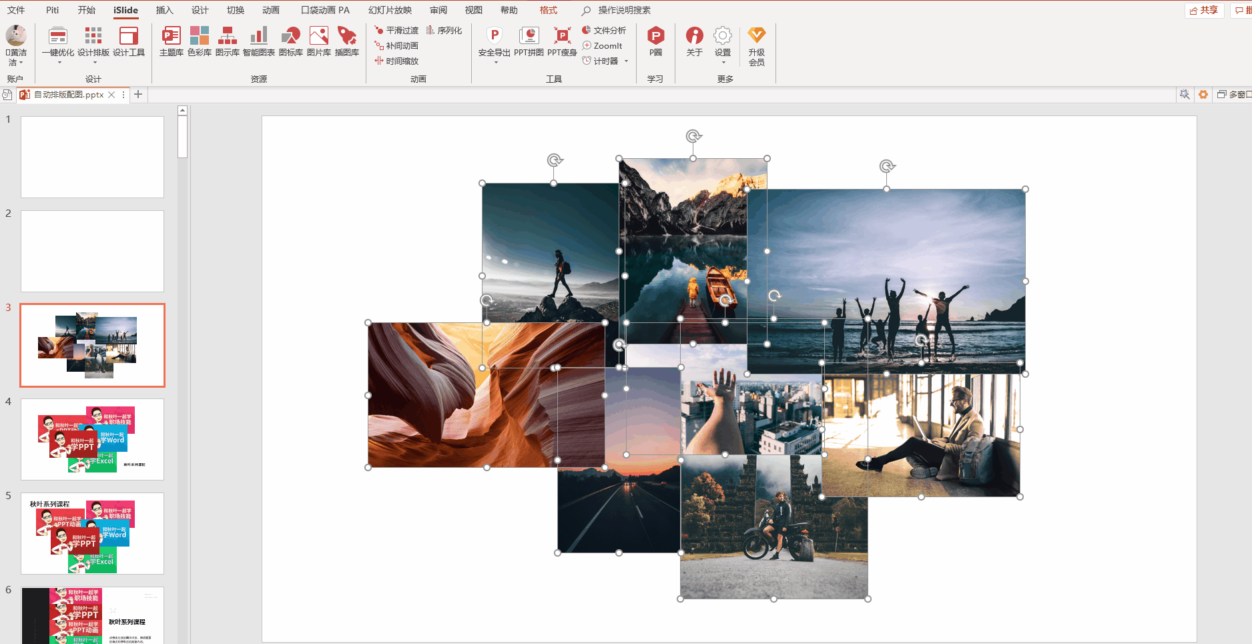Open the 插图库 illustration library
Viewport: 1252px width, 644px height.
coord(346,41)
